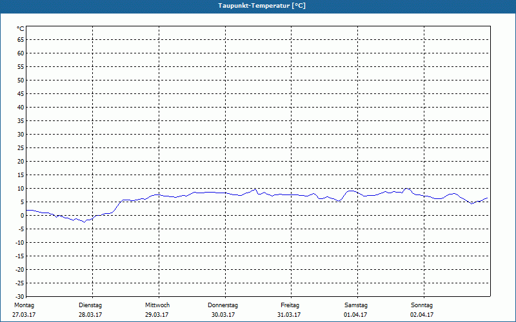This screenshot has width=516, height=322.
Task: Click the 55 y-axis value
Action: tap(21, 67)
